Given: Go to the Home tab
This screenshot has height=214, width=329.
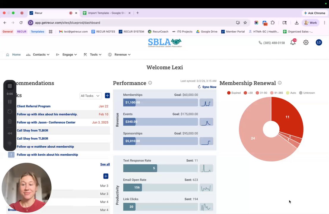Looking at the screenshot, I should click(x=13, y=55).
